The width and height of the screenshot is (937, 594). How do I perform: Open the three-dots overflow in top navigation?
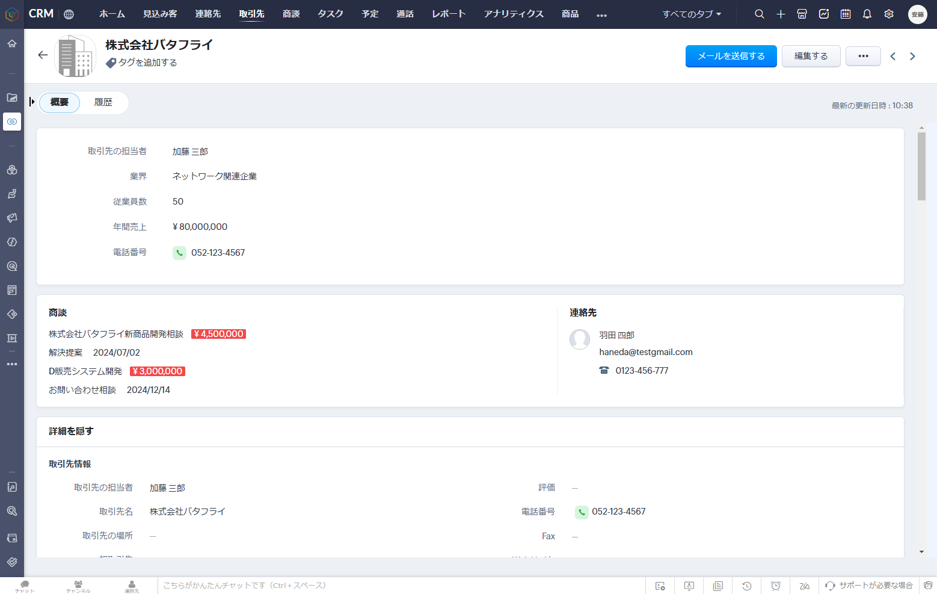pos(601,15)
